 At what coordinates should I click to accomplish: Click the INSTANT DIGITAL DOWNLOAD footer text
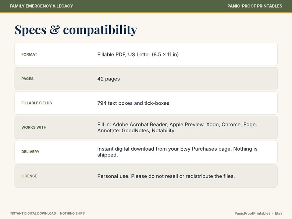click(33, 213)
